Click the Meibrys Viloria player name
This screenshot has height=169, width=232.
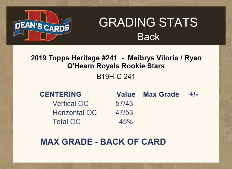tap(153, 58)
